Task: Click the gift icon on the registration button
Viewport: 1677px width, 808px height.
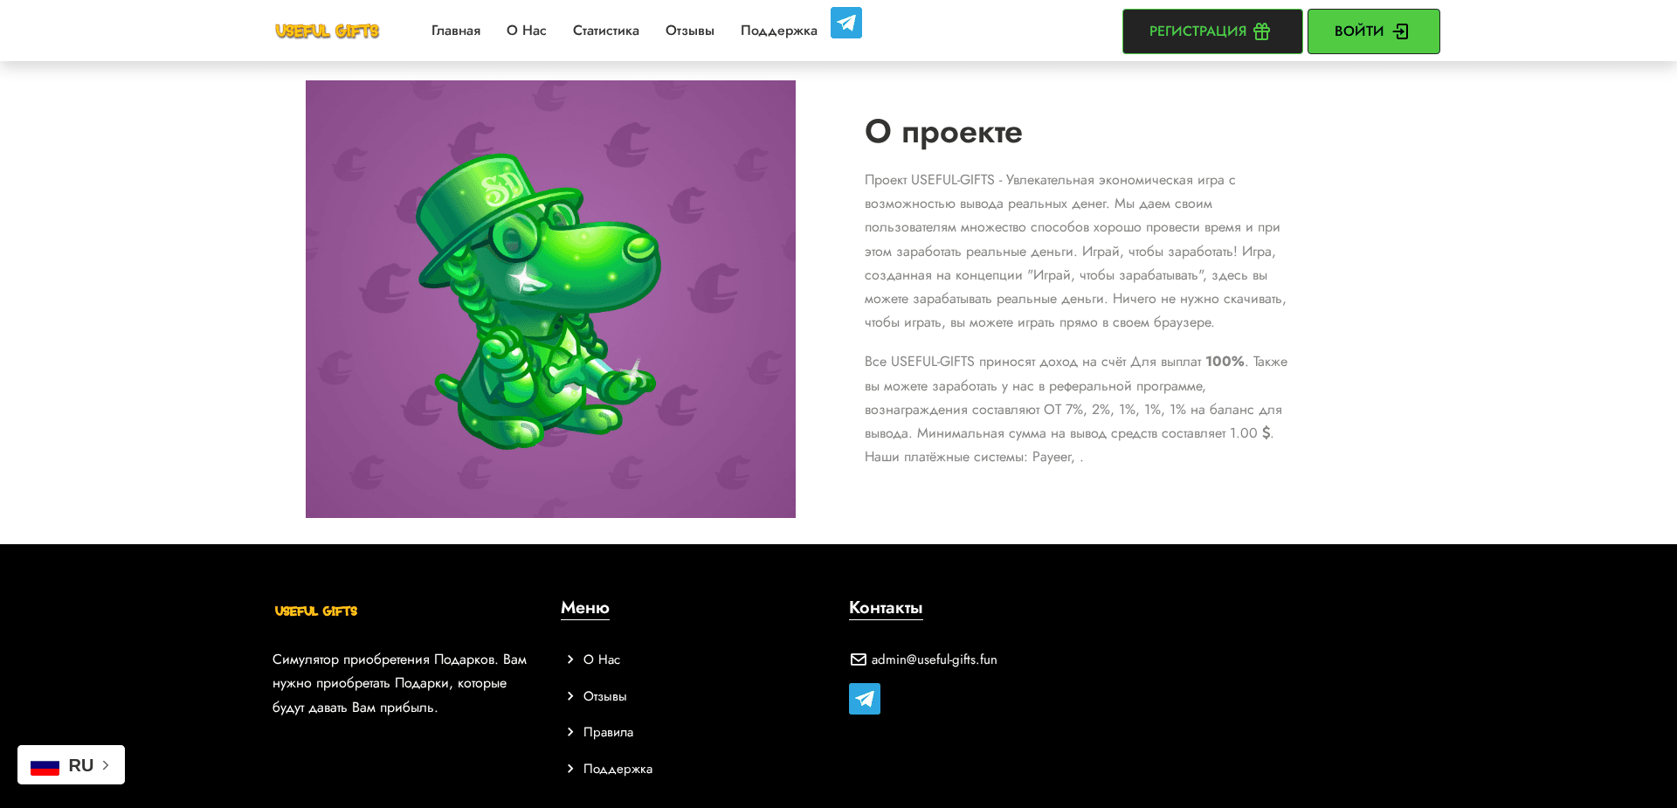Action: 1261,31
